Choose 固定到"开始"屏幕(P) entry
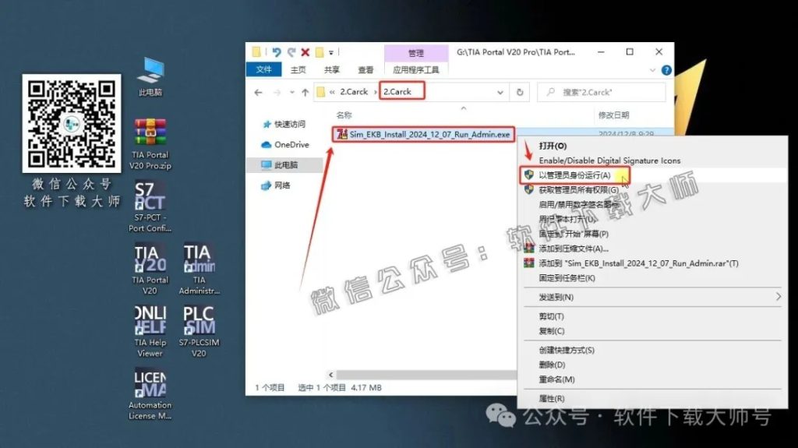 point(574,234)
